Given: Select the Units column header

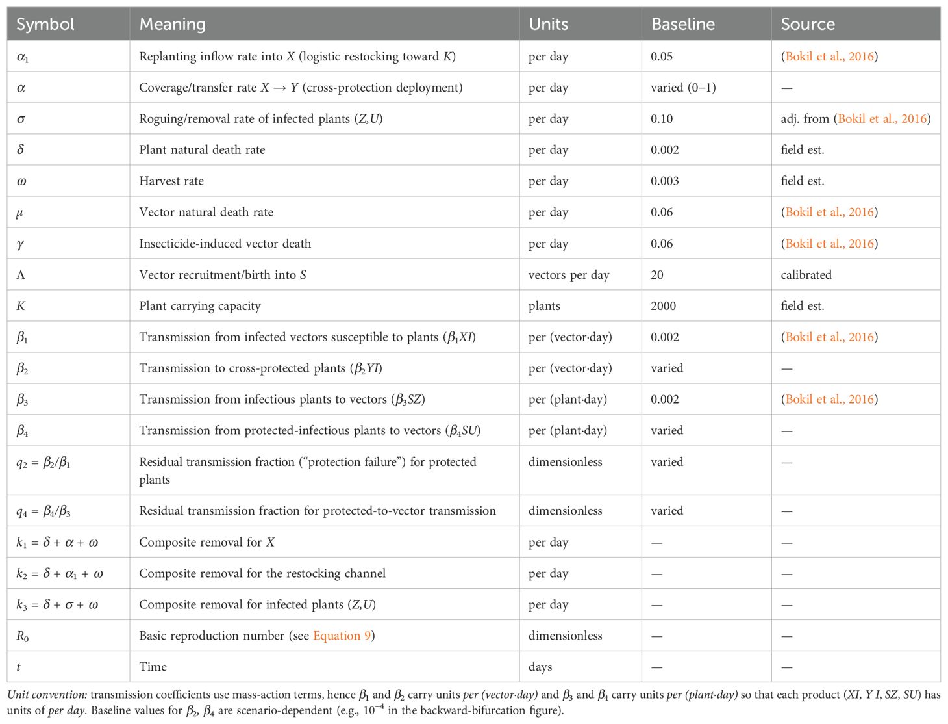Looking at the screenshot, I should coord(549,25).
